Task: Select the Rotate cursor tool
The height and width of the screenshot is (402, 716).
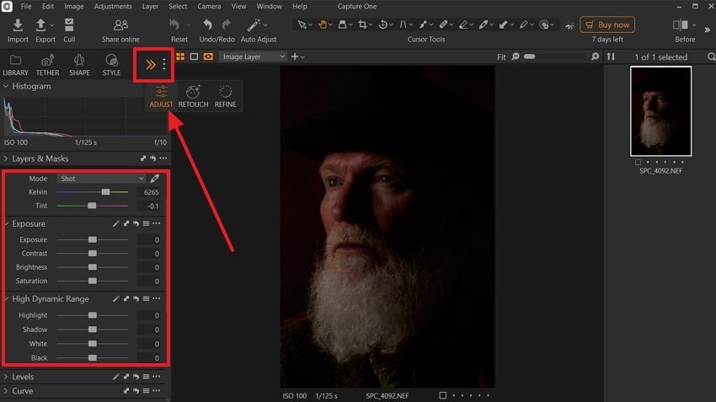Action: click(x=383, y=24)
